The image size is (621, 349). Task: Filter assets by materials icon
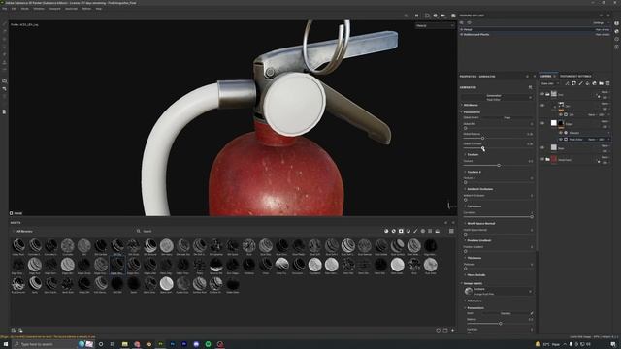tap(386, 231)
